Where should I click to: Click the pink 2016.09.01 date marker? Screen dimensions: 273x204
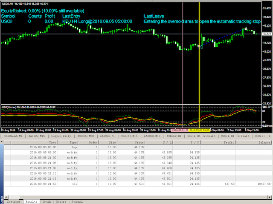tap(182, 130)
